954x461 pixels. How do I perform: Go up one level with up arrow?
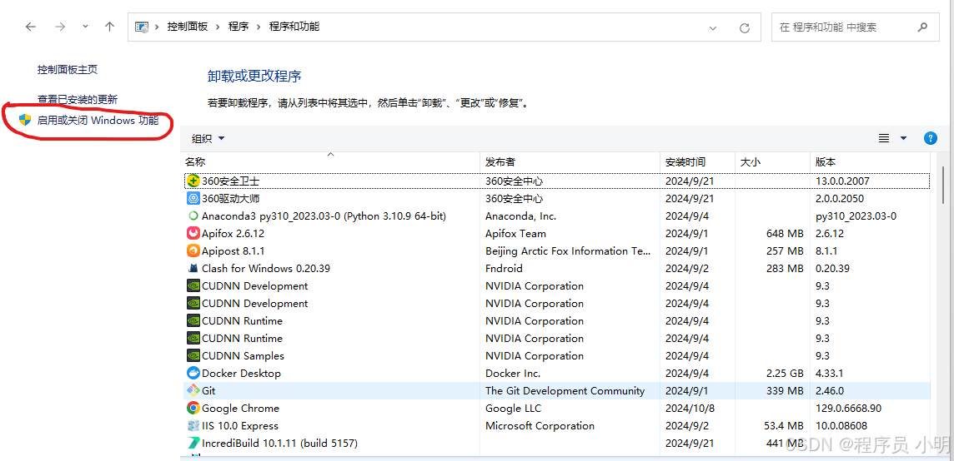coord(109,27)
